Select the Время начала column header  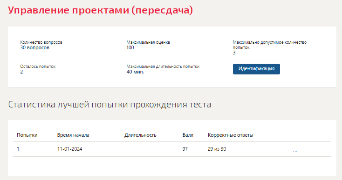click(x=73, y=135)
